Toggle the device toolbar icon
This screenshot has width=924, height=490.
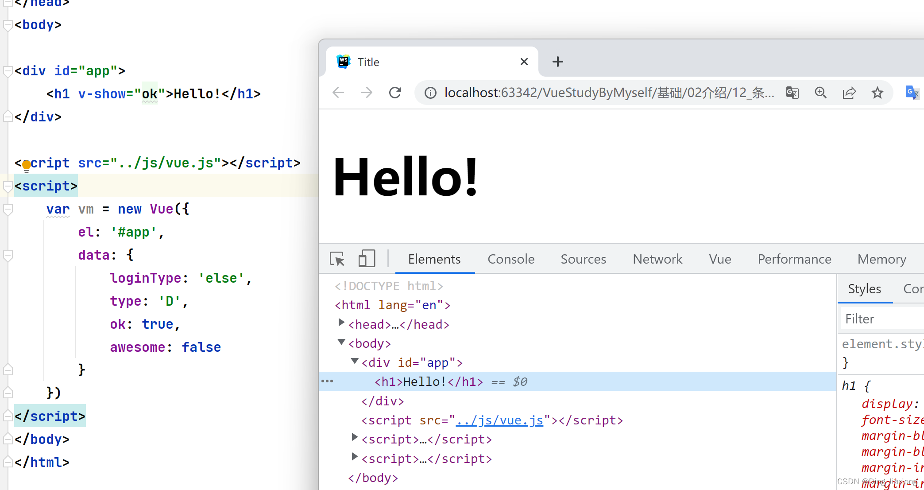367,259
